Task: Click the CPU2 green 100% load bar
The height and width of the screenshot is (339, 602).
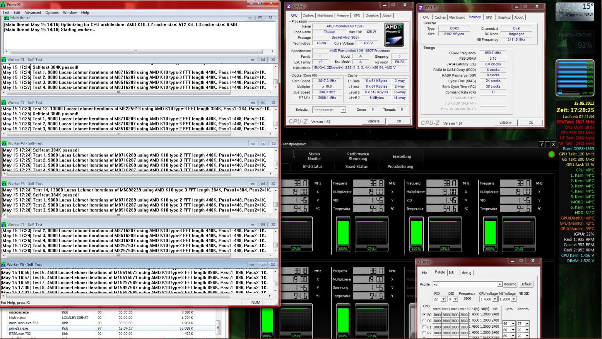Action: click(416, 232)
